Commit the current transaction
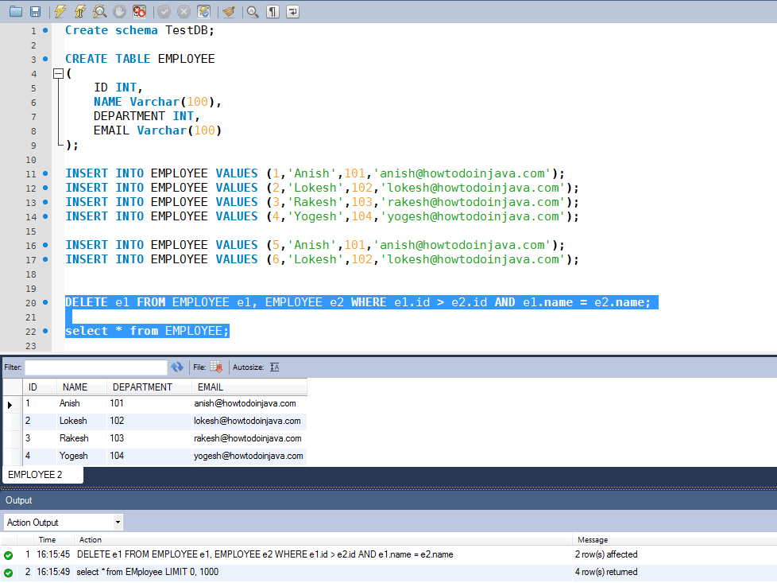777x583 pixels. [164, 11]
